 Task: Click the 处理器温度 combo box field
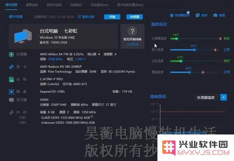211,97
